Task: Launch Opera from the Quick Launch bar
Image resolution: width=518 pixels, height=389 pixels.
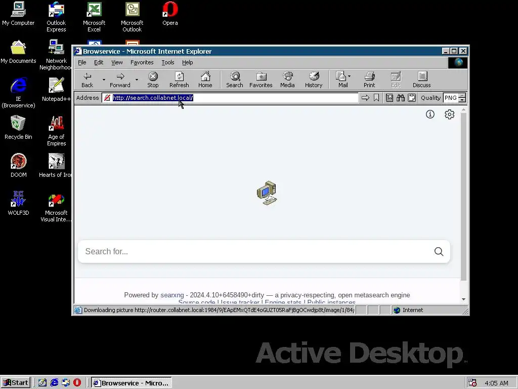Action: (77, 383)
